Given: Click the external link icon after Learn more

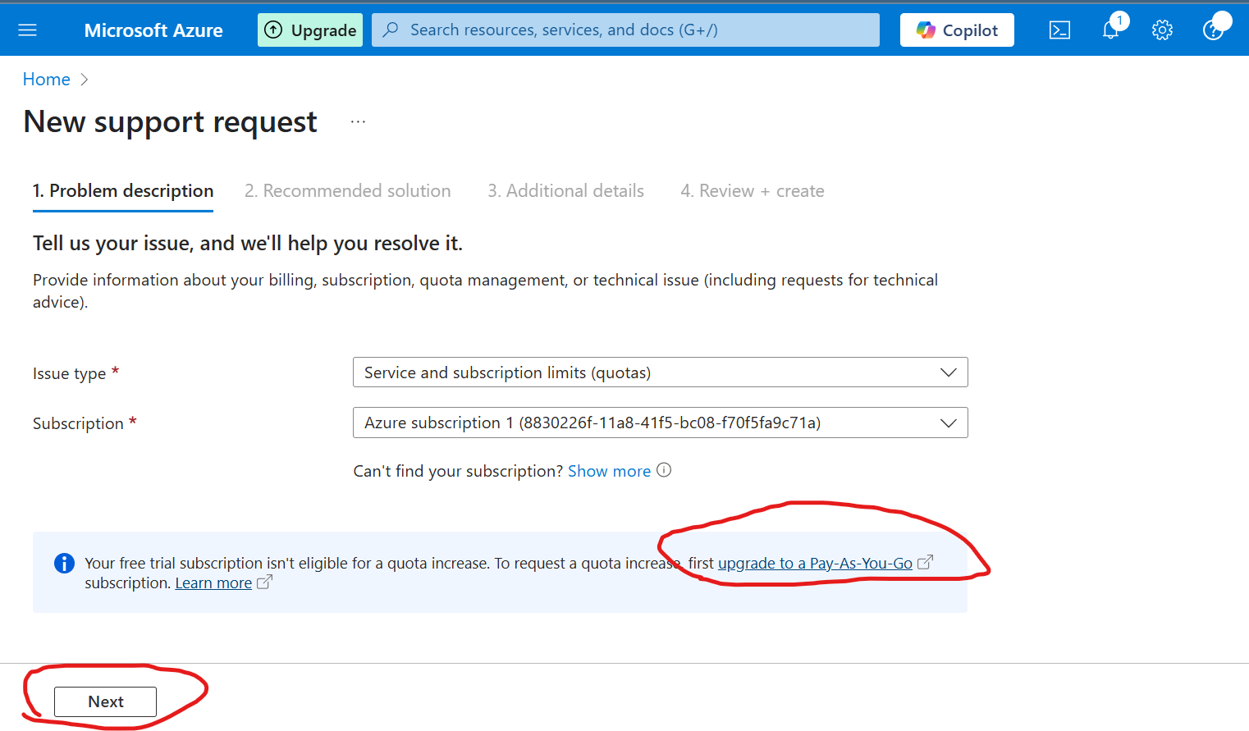Looking at the screenshot, I should (x=264, y=583).
